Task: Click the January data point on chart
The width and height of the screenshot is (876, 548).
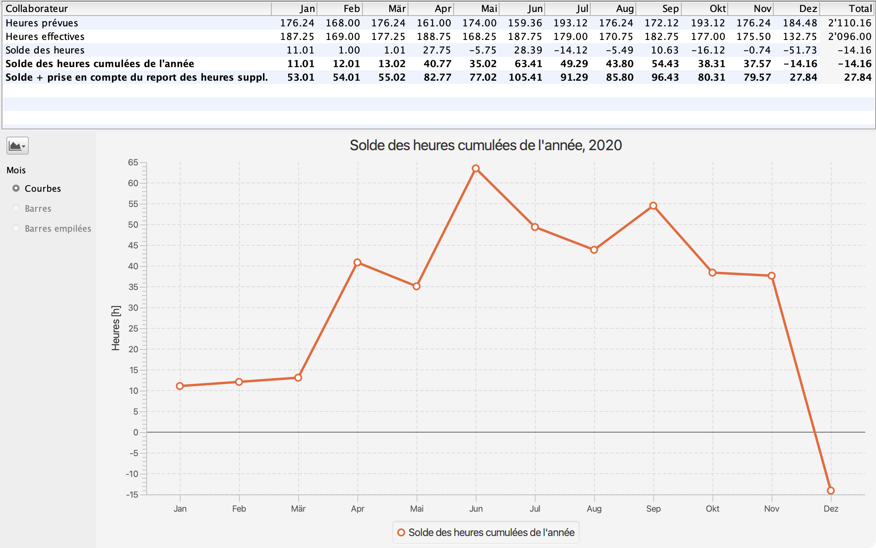Action: click(x=180, y=386)
